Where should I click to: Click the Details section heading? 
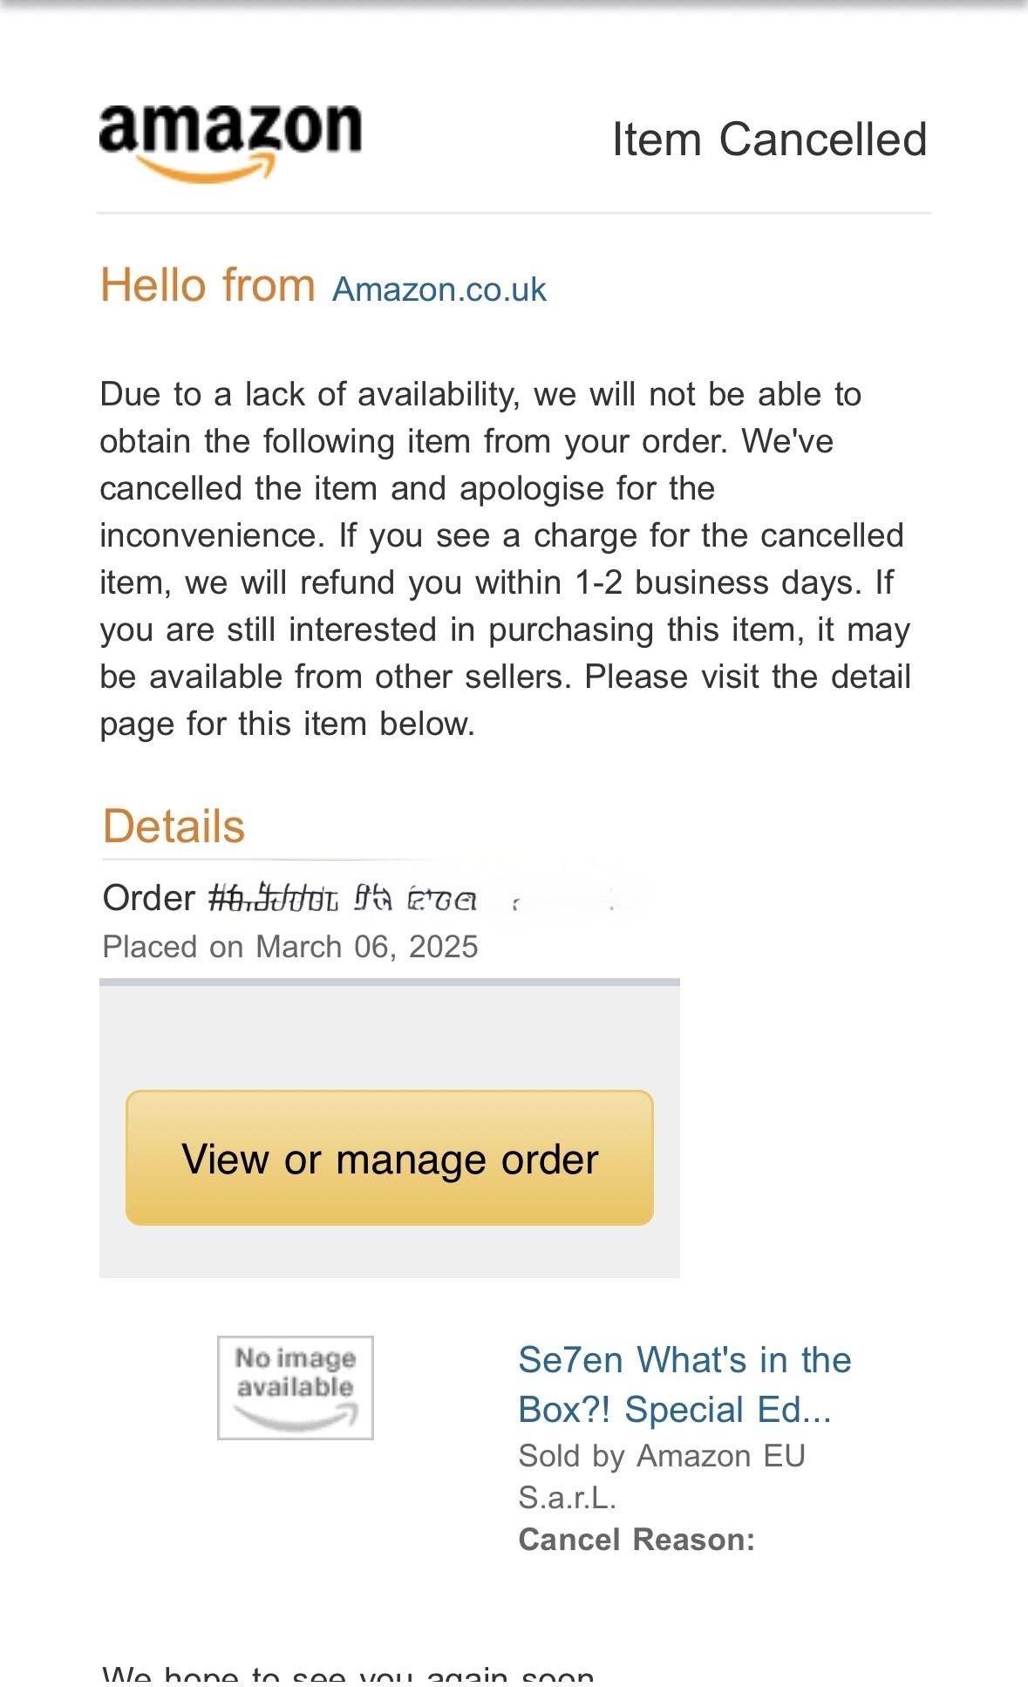point(174,826)
